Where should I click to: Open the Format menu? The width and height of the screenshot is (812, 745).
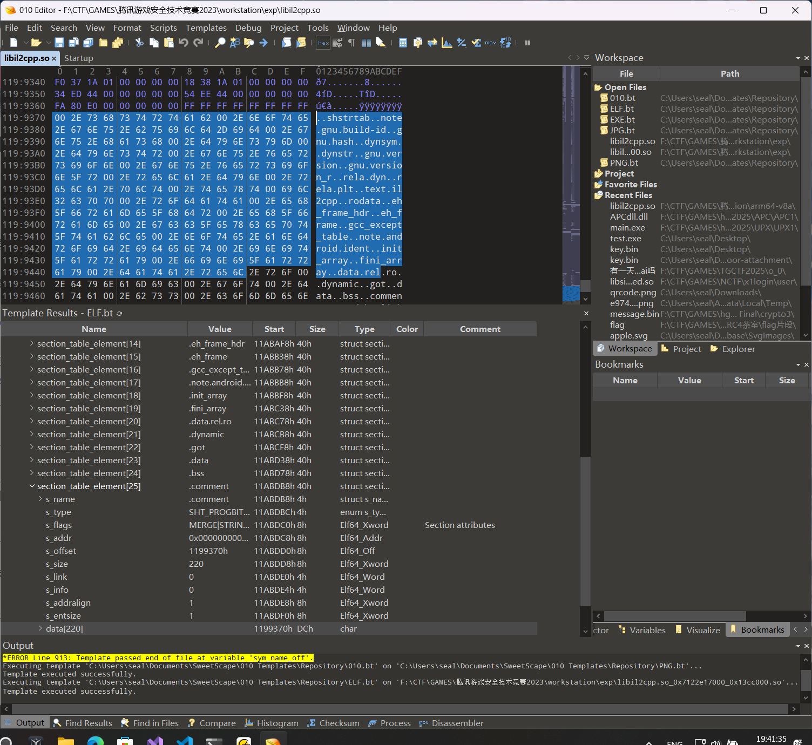(127, 28)
